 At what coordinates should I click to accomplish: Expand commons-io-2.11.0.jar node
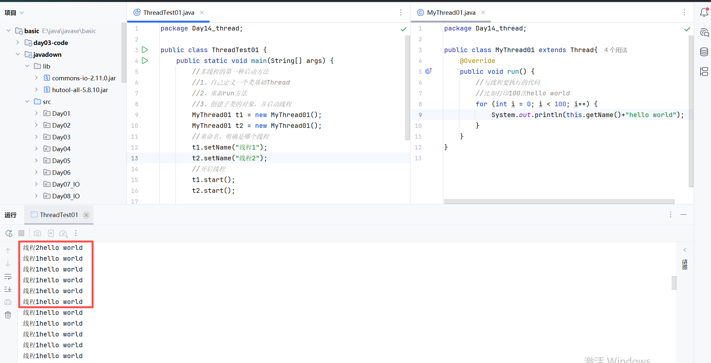pyautogui.click(x=36, y=78)
